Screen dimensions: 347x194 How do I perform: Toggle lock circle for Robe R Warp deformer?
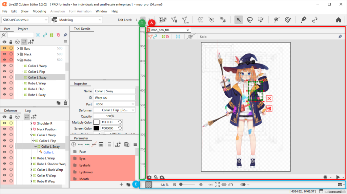click(11, 181)
